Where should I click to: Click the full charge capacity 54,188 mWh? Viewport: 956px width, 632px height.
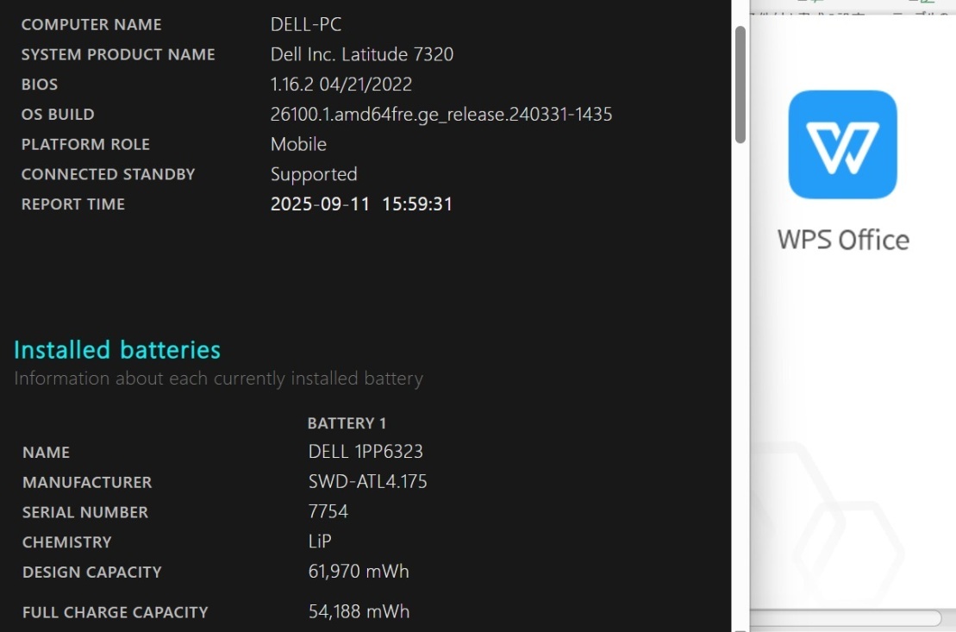(x=359, y=612)
